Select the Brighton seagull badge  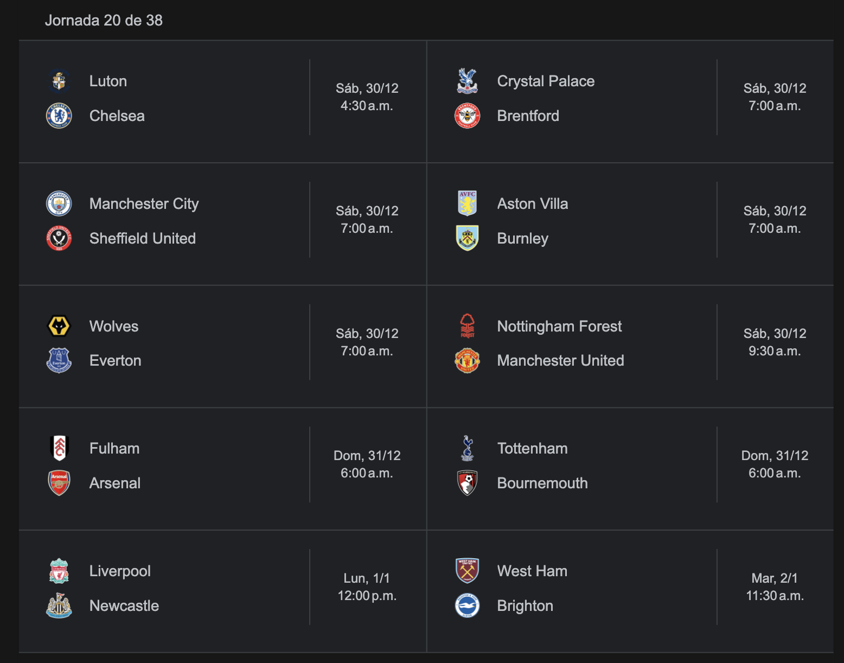tap(467, 605)
